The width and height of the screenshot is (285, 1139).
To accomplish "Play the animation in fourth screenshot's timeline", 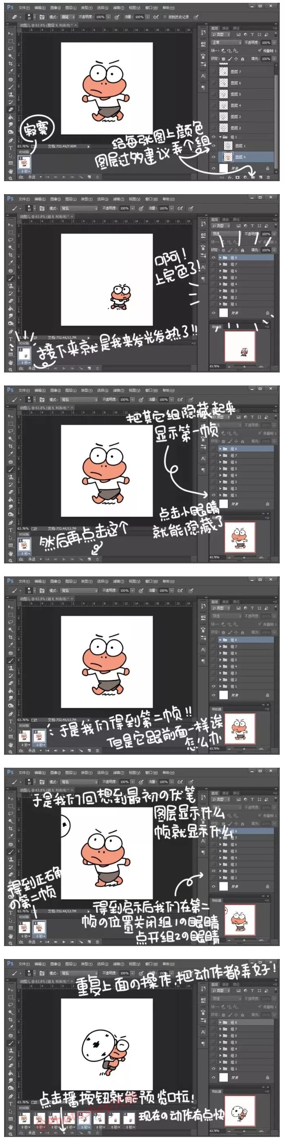I will [64, 750].
